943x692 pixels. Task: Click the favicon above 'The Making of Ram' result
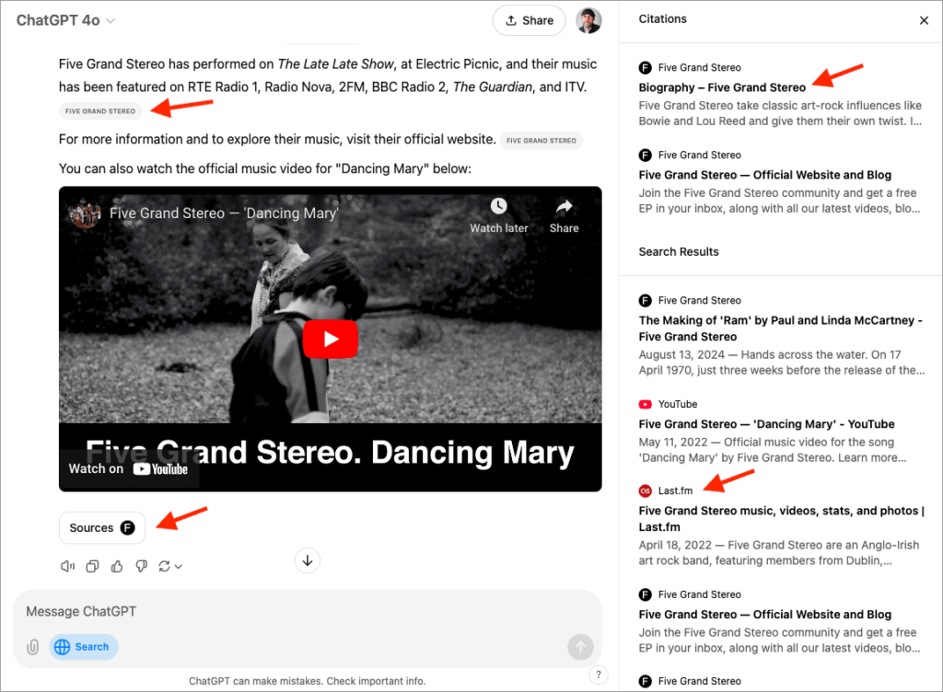tap(645, 300)
